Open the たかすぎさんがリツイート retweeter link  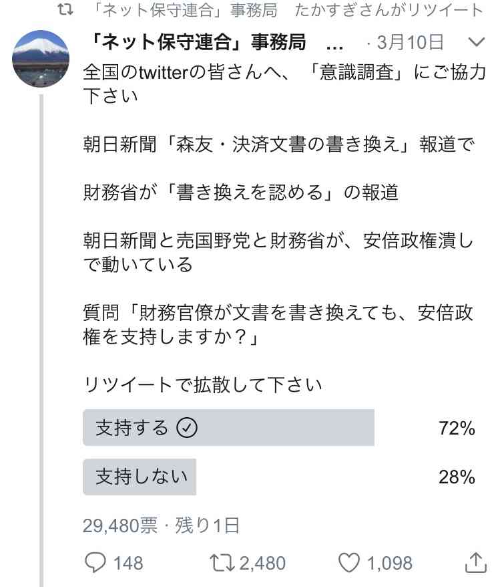pos(389,10)
